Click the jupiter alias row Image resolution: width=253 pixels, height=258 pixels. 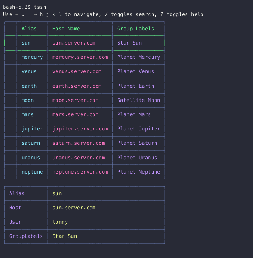coord(32,129)
